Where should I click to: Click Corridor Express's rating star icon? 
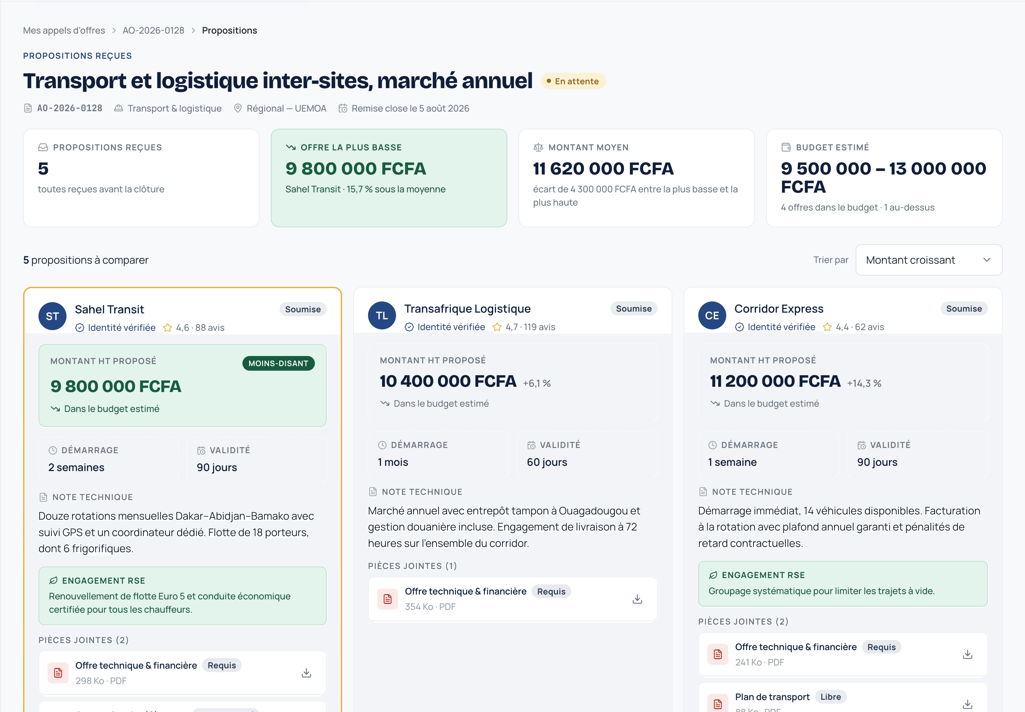point(827,327)
